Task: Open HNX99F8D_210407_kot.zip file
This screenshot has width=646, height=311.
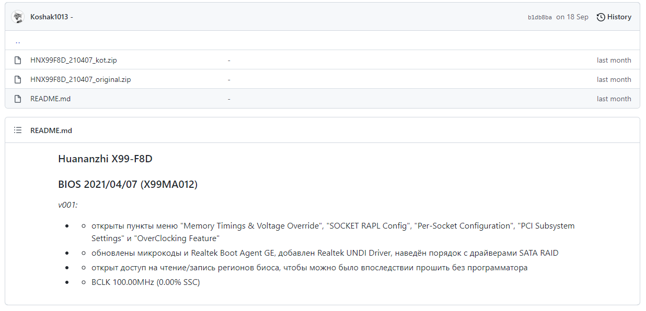Action: click(x=74, y=60)
